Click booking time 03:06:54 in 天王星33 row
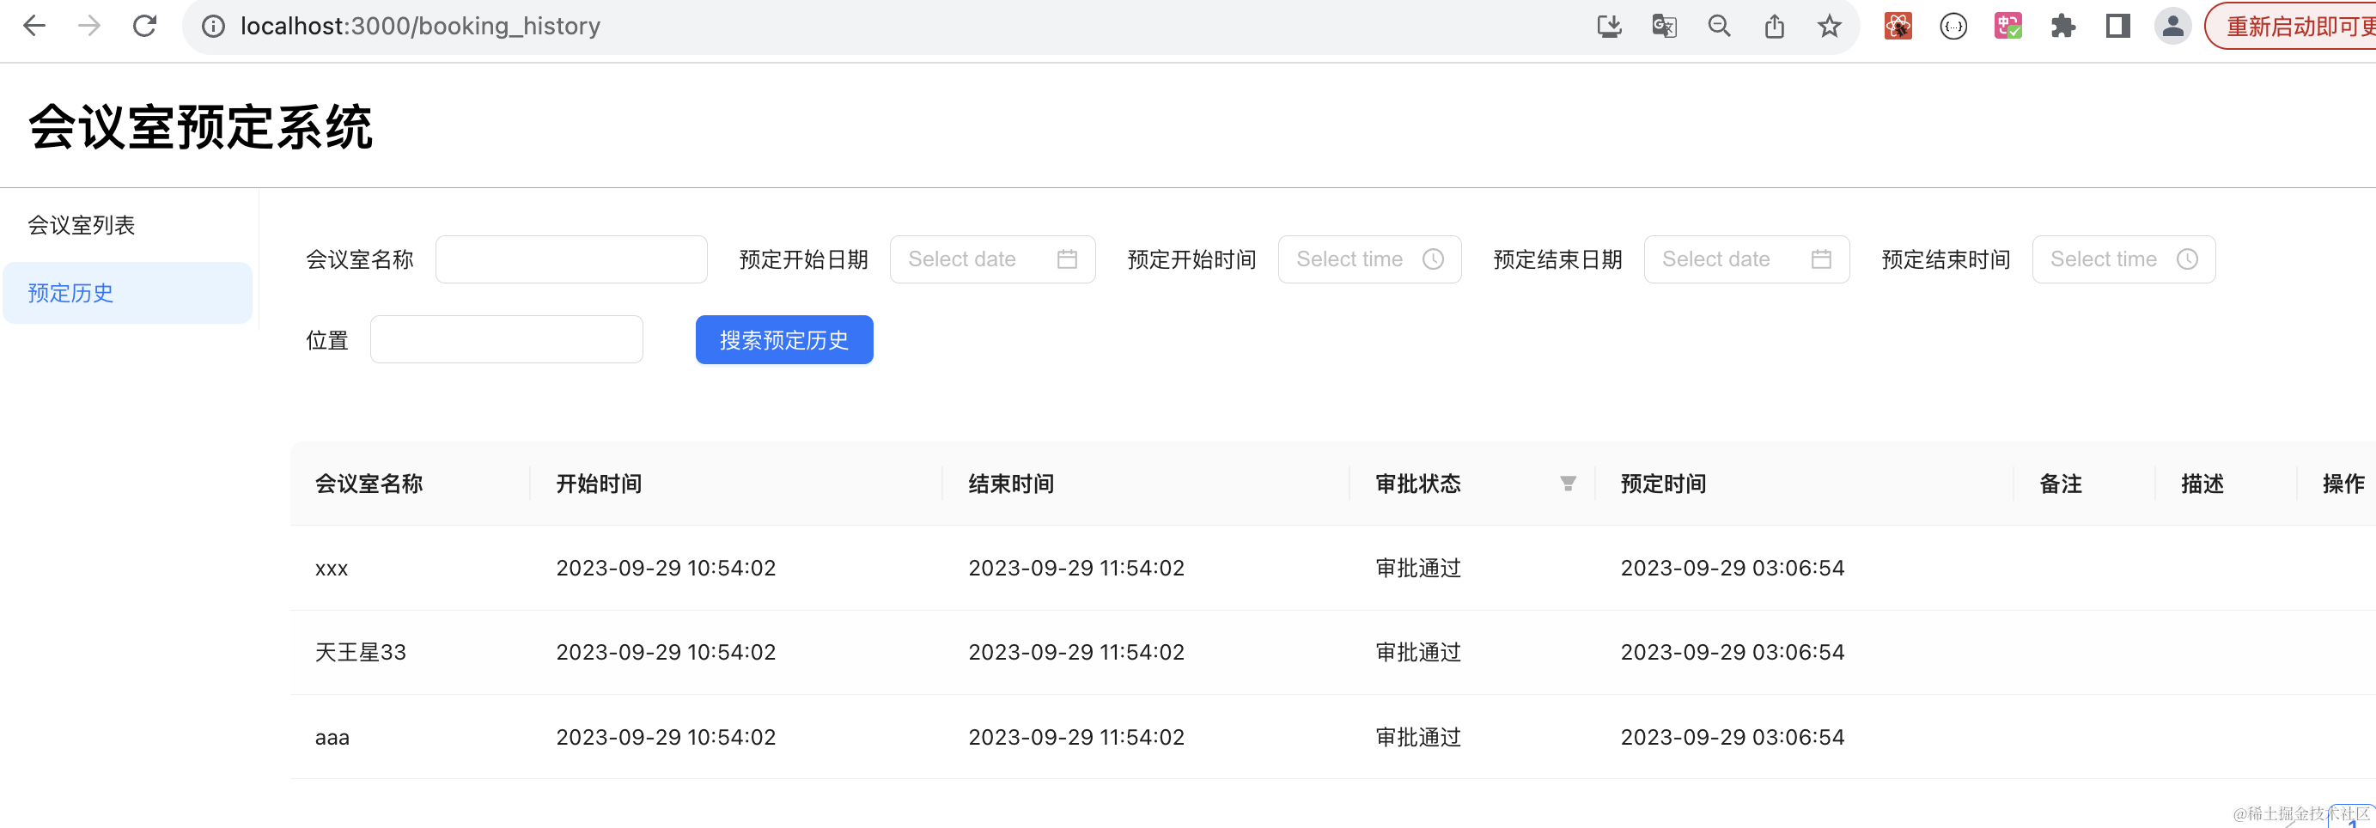The image size is (2376, 828). [x=1733, y=652]
